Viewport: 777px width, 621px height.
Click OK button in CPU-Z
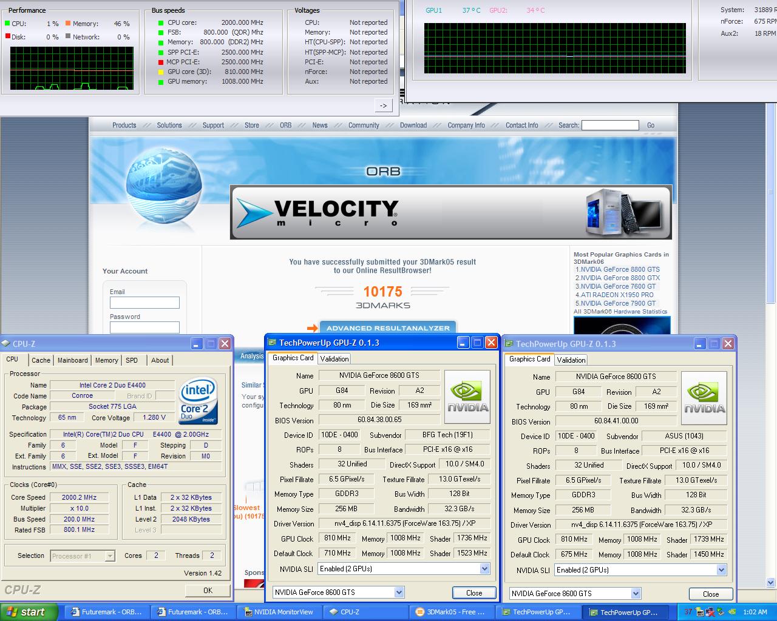(x=208, y=590)
